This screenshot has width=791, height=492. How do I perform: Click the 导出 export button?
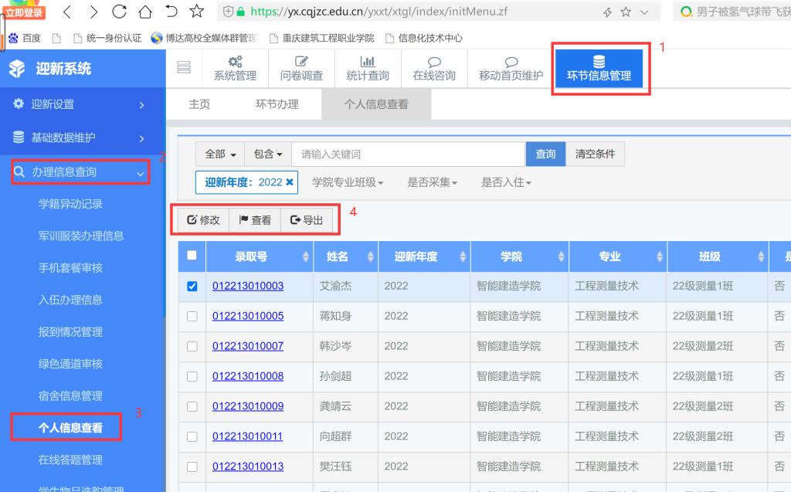coord(307,220)
